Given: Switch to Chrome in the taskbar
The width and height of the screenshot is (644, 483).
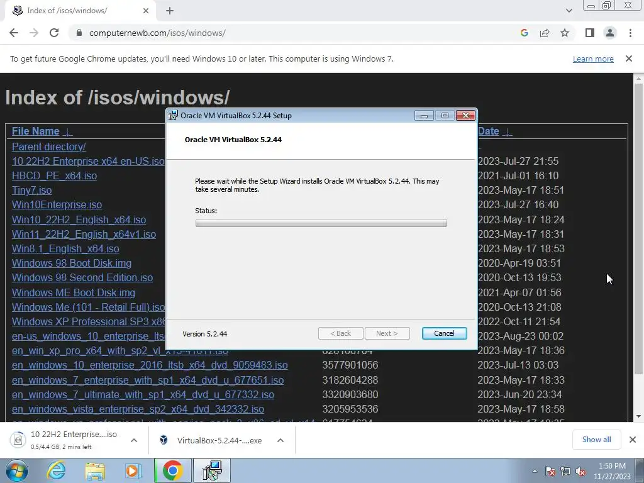Looking at the screenshot, I should coord(172,470).
